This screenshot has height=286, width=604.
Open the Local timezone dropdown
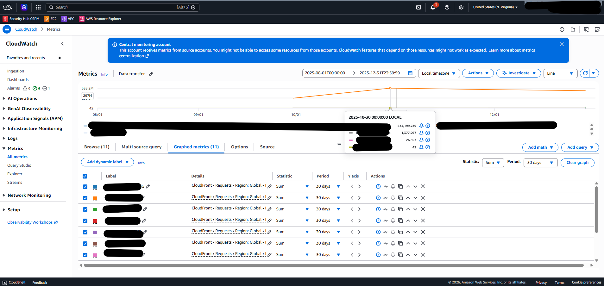click(439, 73)
